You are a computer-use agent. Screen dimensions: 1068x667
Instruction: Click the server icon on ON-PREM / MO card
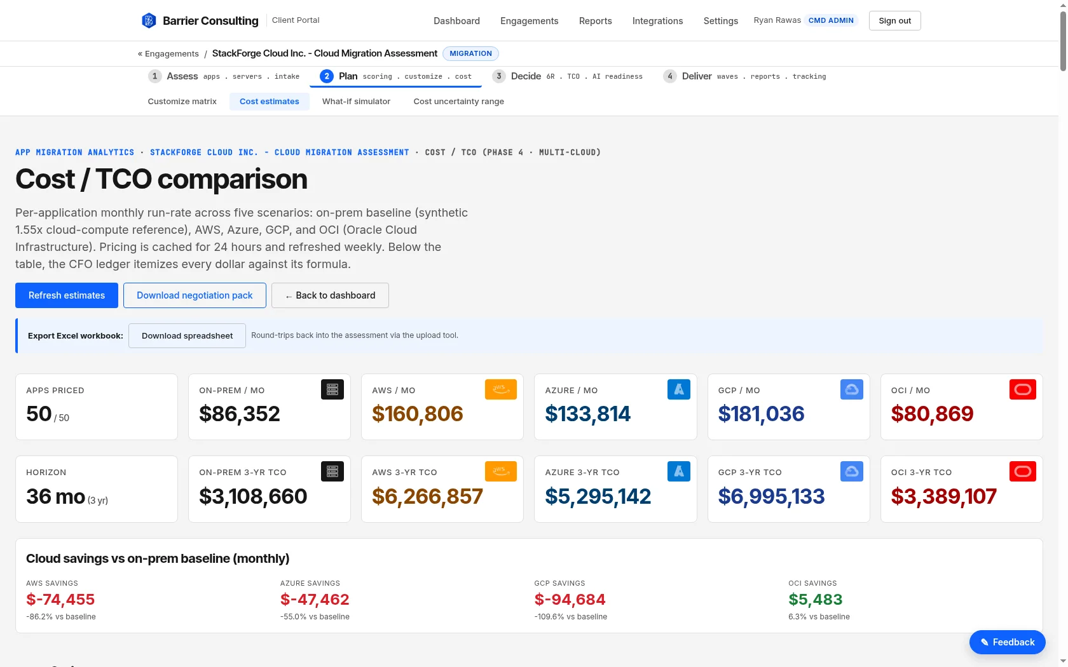[x=332, y=389]
